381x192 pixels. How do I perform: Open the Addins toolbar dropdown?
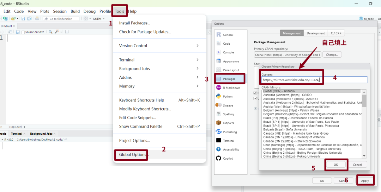pyautogui.click(x=98, y=19)
